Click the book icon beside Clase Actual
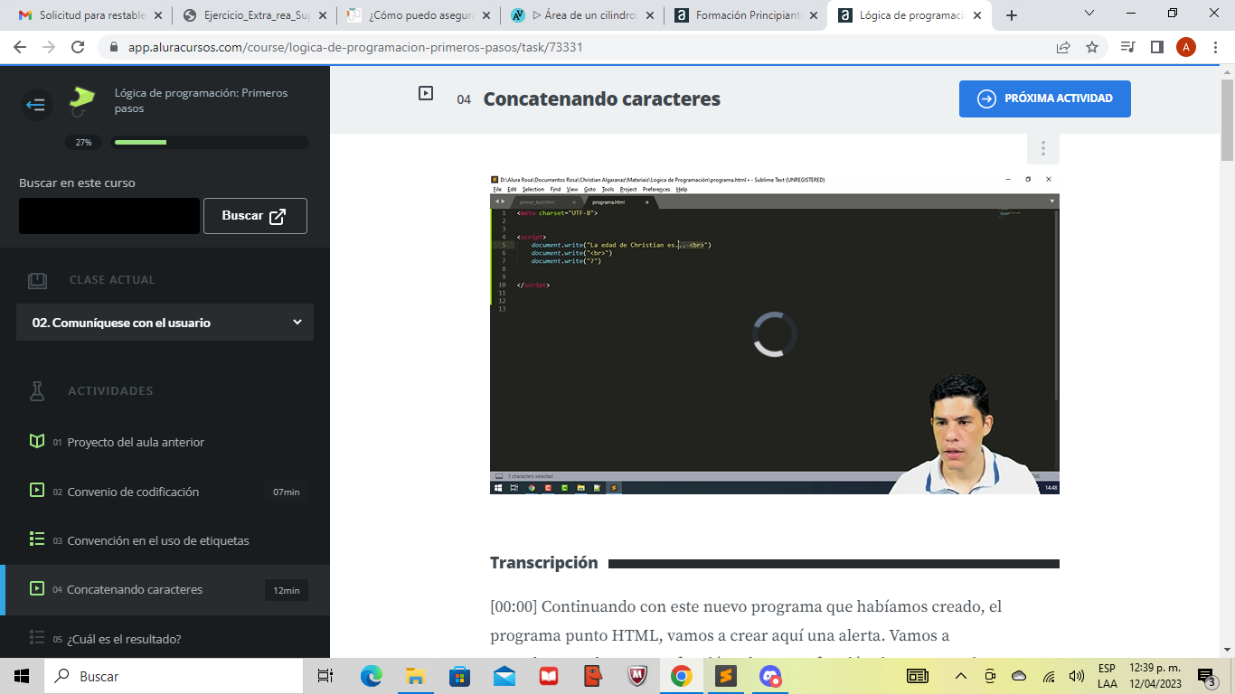The width and height of the screenshot is (1235, 694). coord(37,280)
